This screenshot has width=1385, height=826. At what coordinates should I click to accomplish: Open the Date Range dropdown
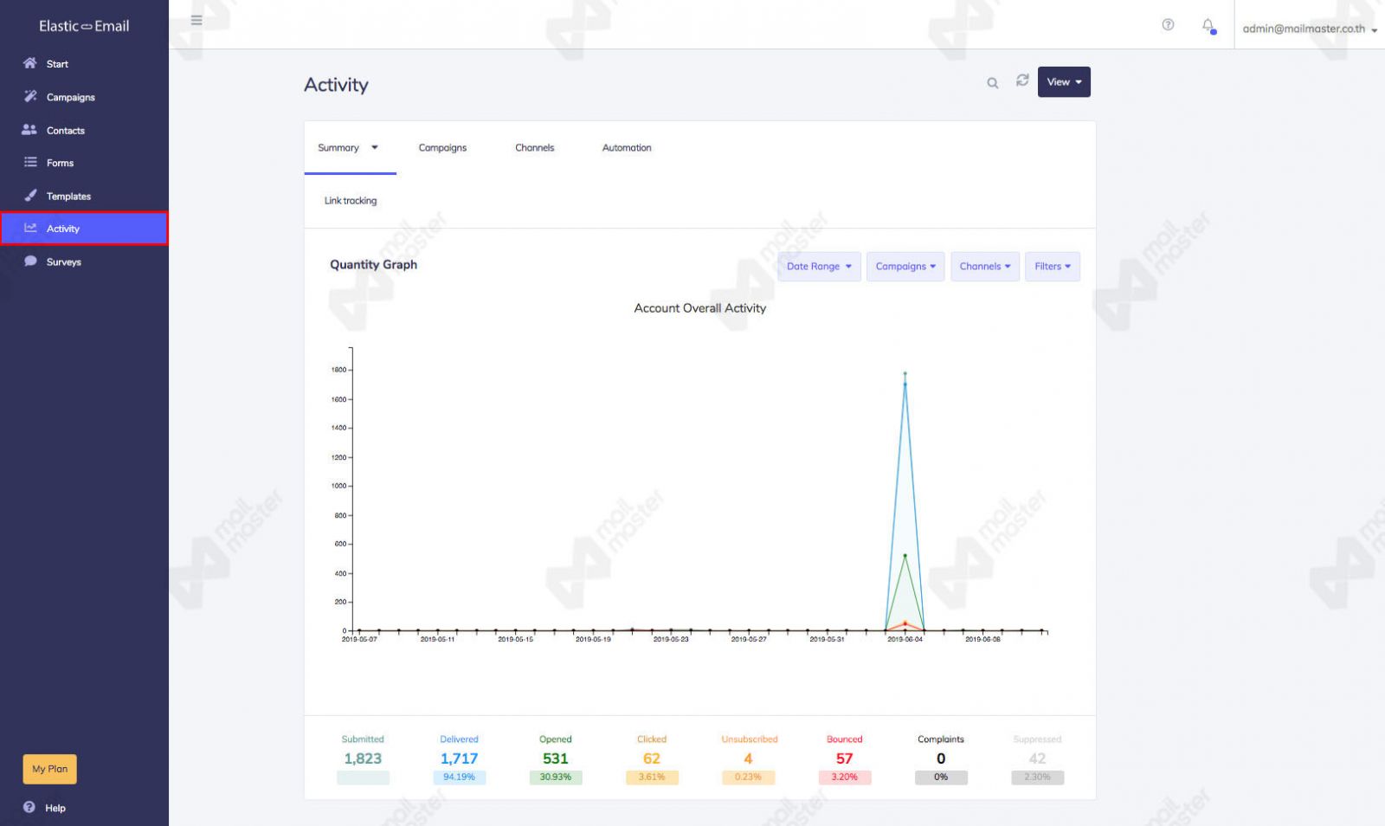click(819, 267)
